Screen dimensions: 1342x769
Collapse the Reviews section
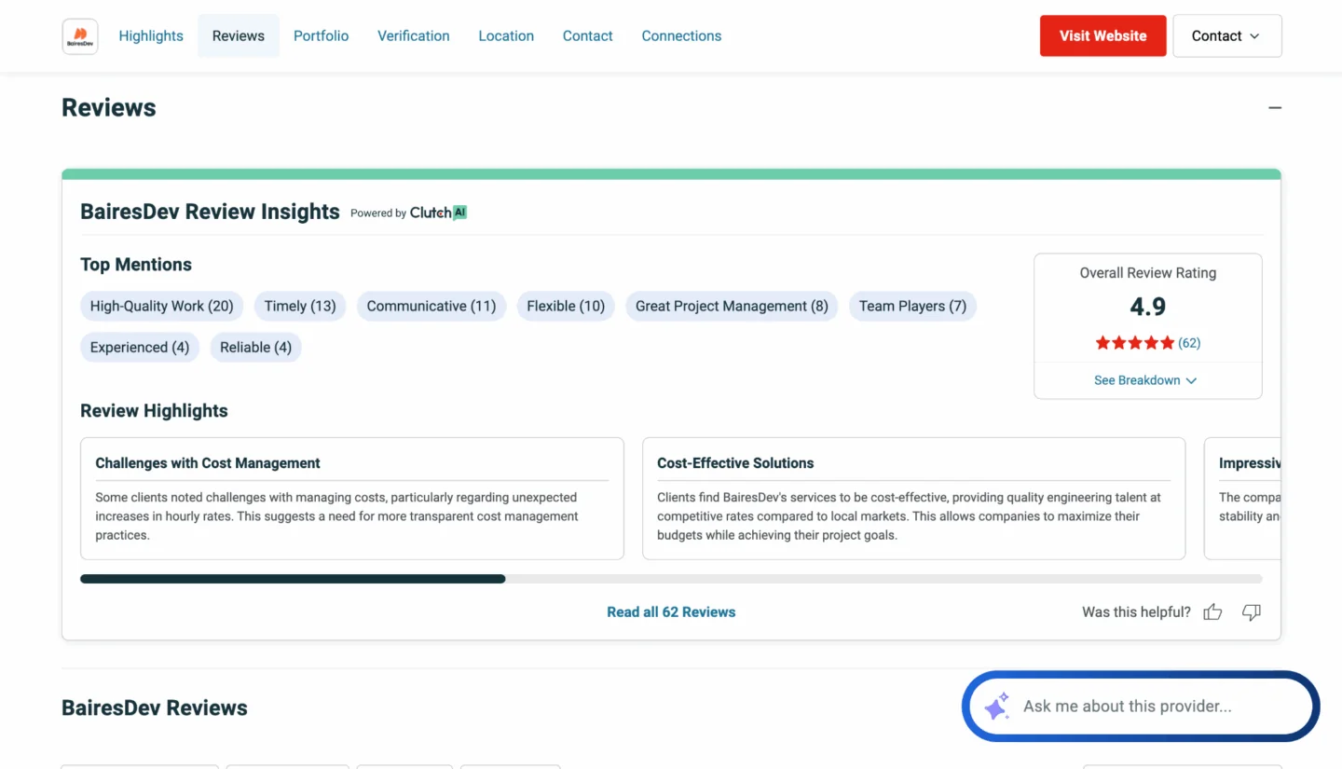click(1275, 108)
